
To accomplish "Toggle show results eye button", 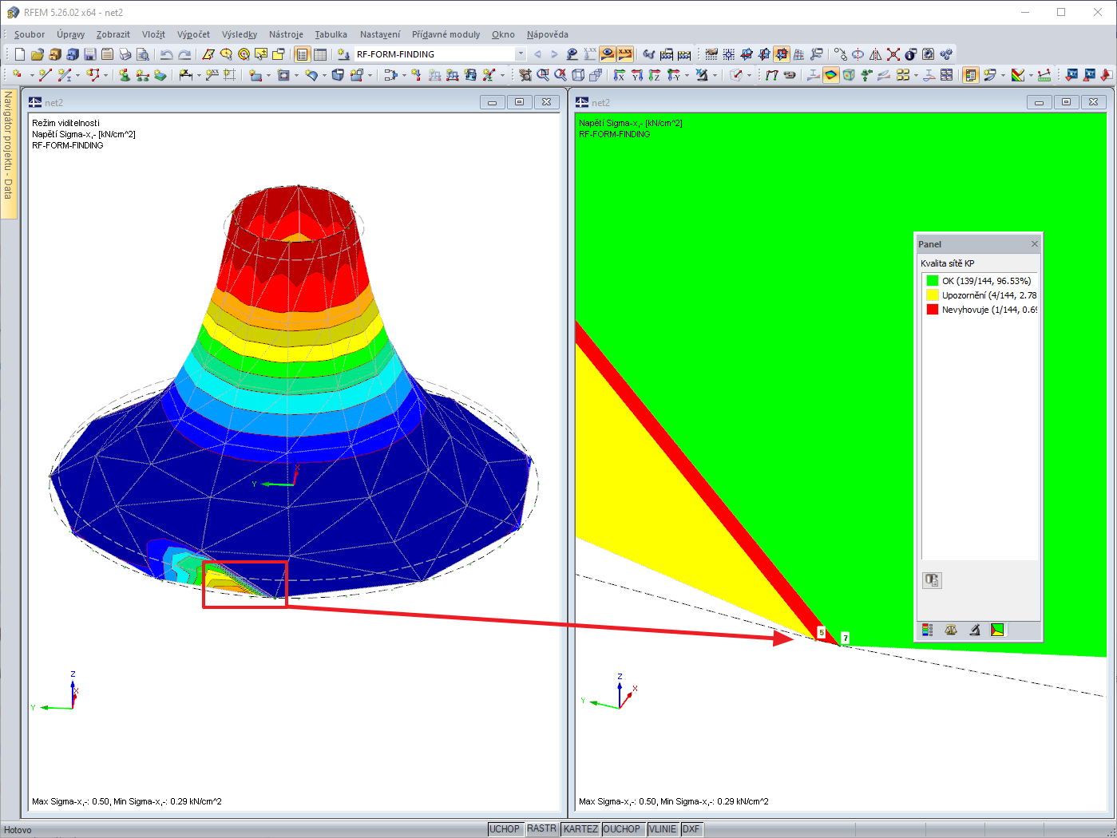I will click(x=608, y=54).
